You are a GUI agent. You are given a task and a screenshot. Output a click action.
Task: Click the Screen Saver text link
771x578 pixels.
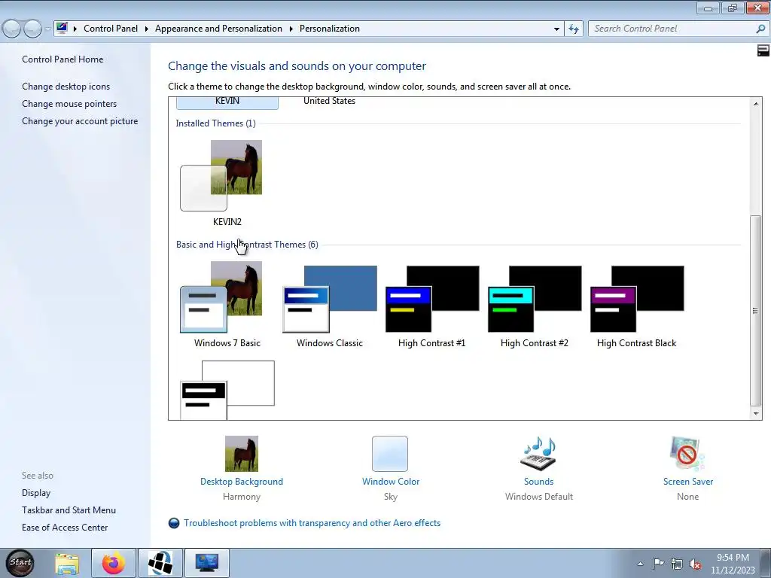coord(688,482)
